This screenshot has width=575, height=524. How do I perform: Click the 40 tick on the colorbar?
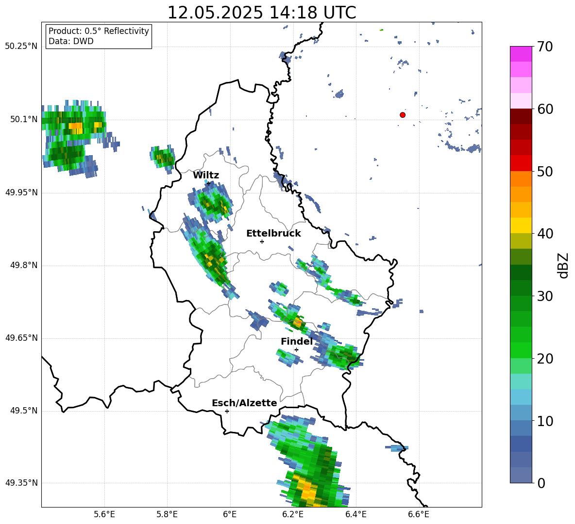[544, 234]
